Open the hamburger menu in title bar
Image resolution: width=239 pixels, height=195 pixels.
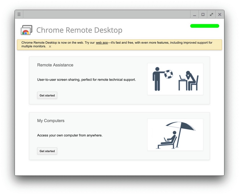(19, 14)
